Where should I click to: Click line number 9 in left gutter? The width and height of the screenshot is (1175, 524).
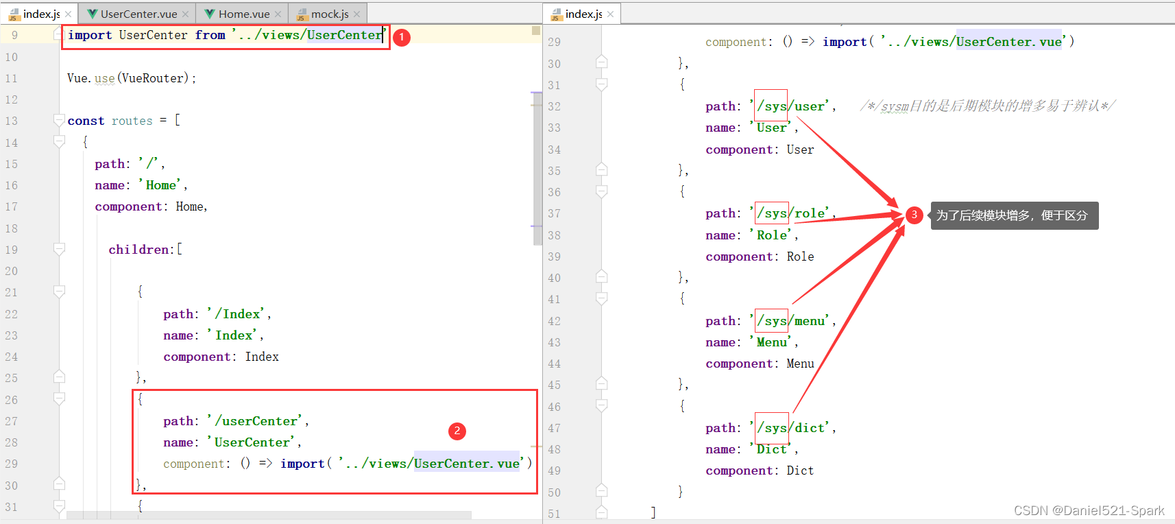(14, 35)
